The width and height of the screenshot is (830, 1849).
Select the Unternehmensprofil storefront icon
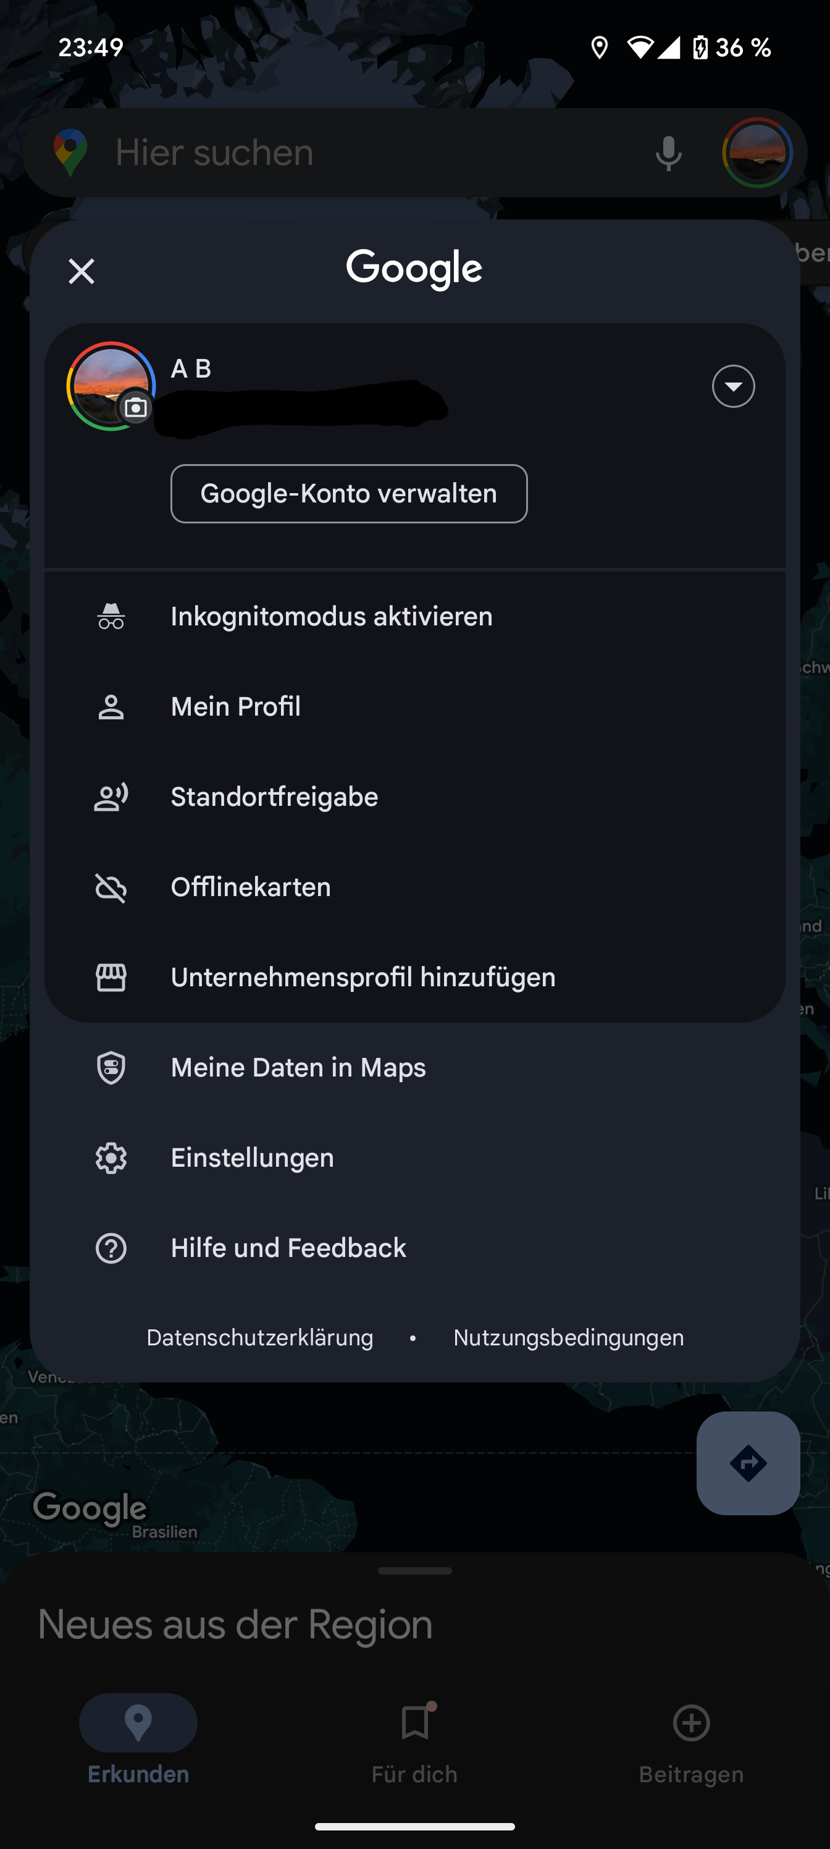tap(111, 978)
